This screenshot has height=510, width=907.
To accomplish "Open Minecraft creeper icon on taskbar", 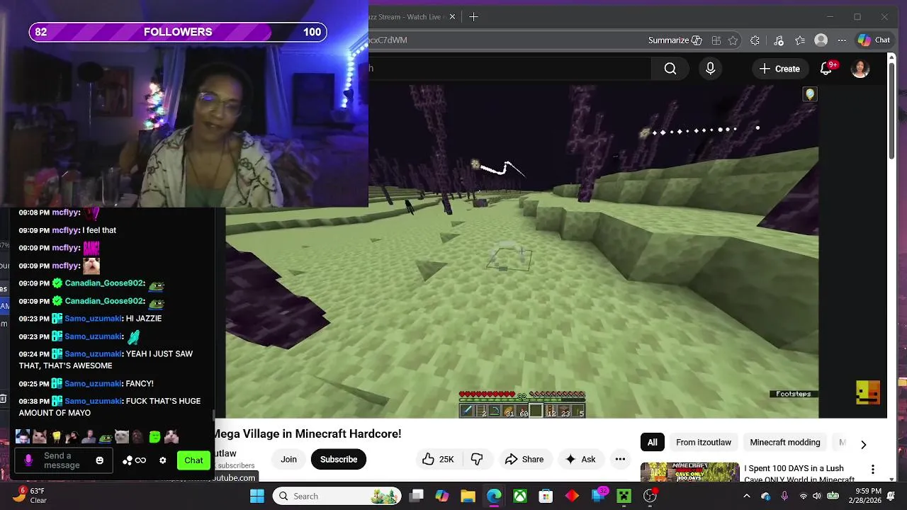I will (624, 496).
